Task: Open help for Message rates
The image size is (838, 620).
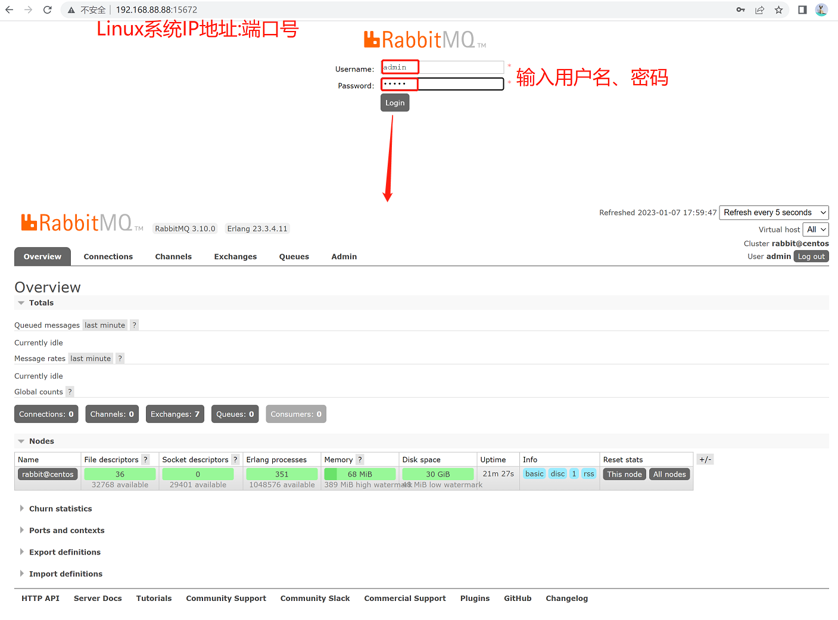Action: 120,358
